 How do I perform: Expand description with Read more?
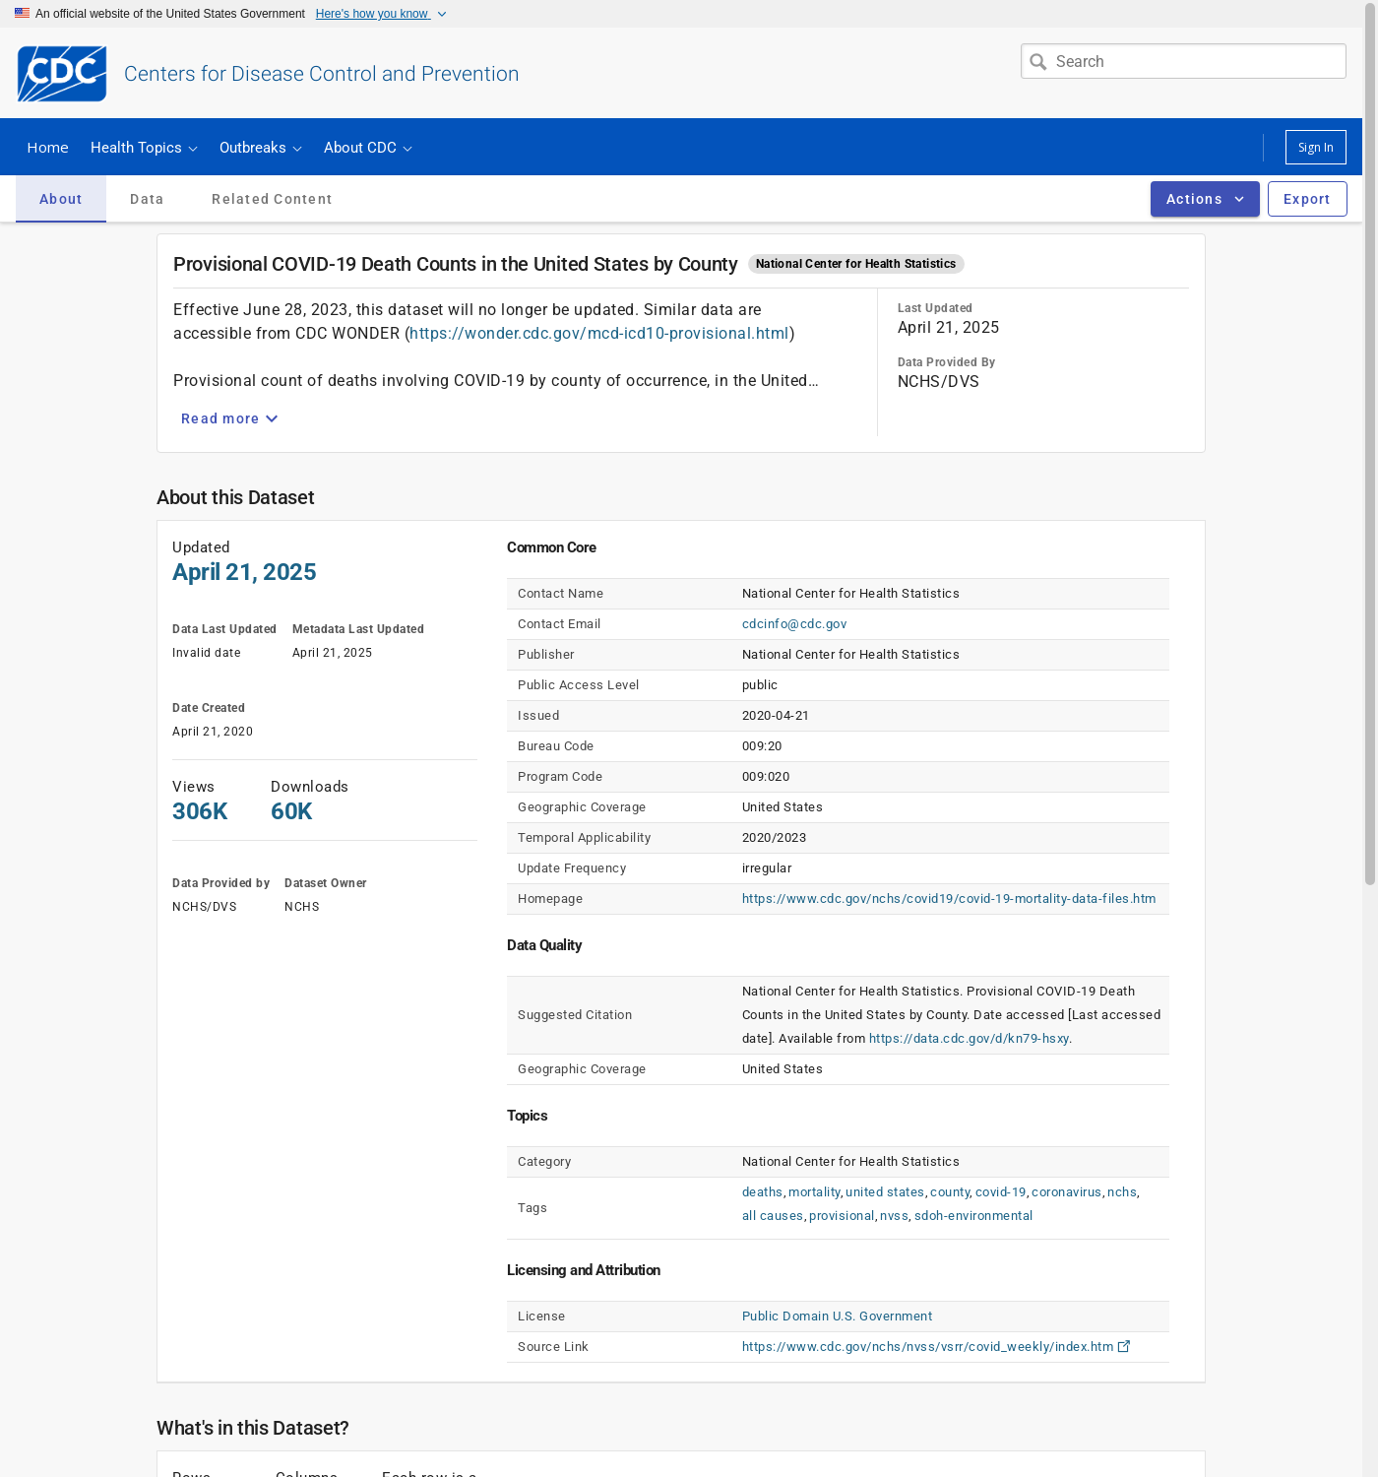[x=229, y=418]
